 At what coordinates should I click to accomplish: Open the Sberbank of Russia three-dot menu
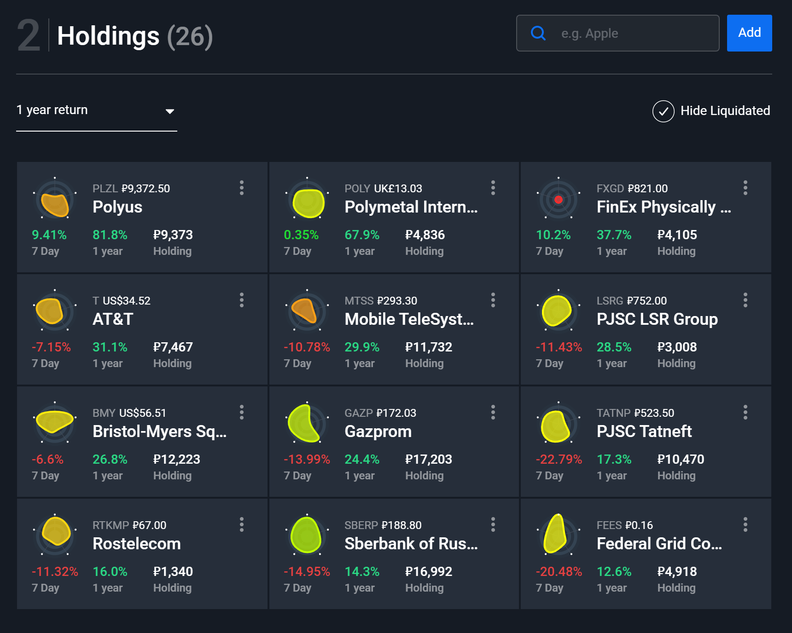click(x=493, y=524)
